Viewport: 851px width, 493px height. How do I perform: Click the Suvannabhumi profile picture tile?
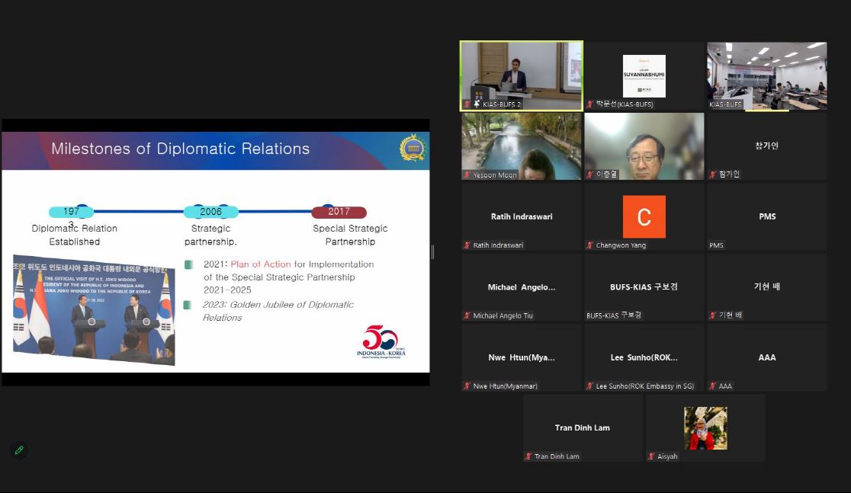(644, 75)
